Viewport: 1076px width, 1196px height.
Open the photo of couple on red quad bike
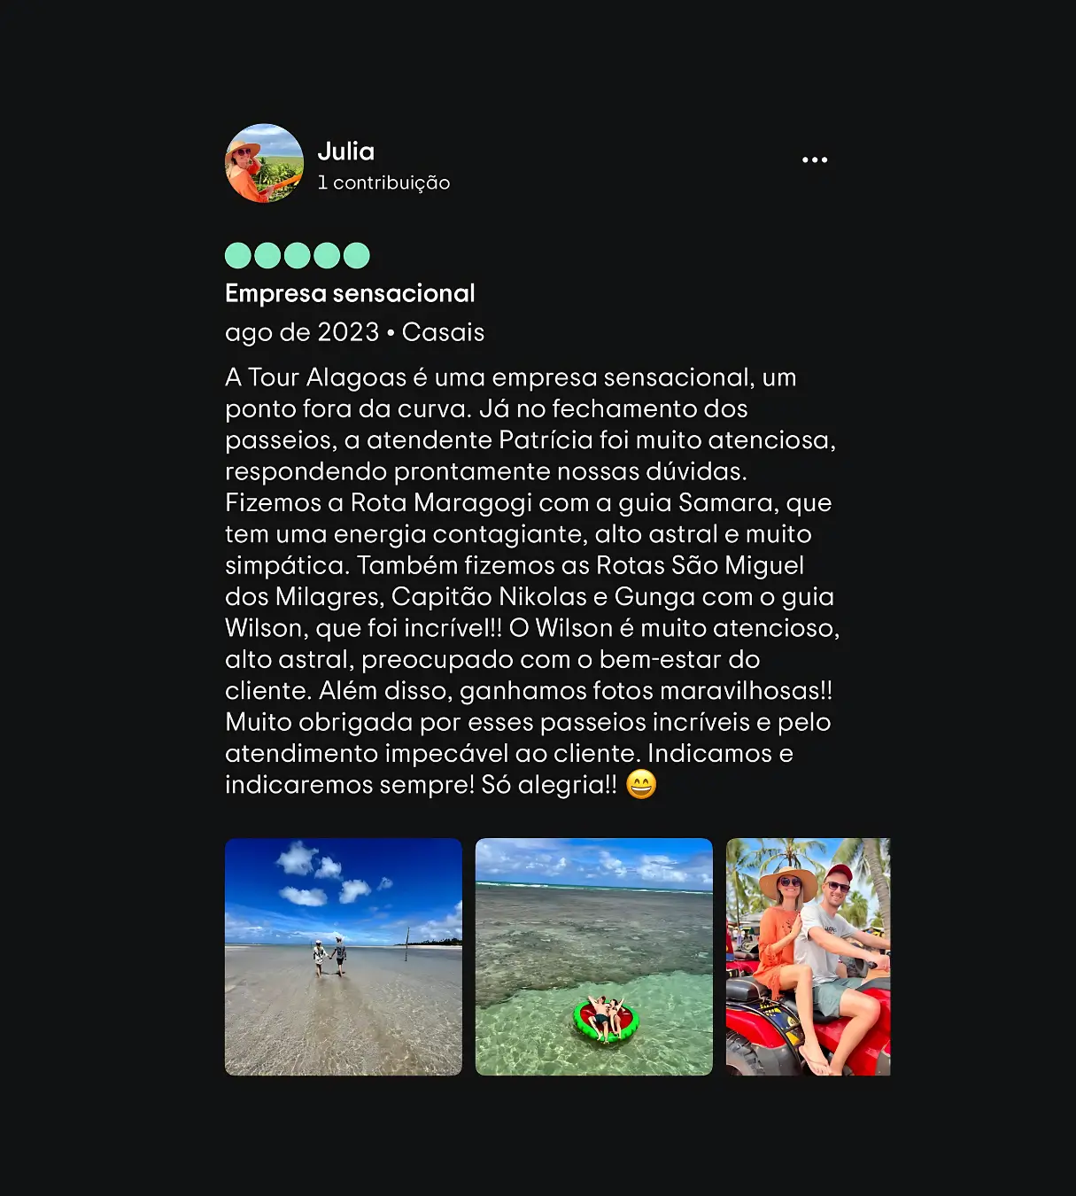pos(808,957)
